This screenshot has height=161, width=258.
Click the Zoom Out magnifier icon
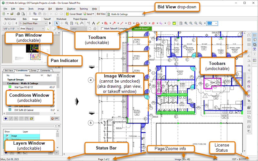coord(191,23)
